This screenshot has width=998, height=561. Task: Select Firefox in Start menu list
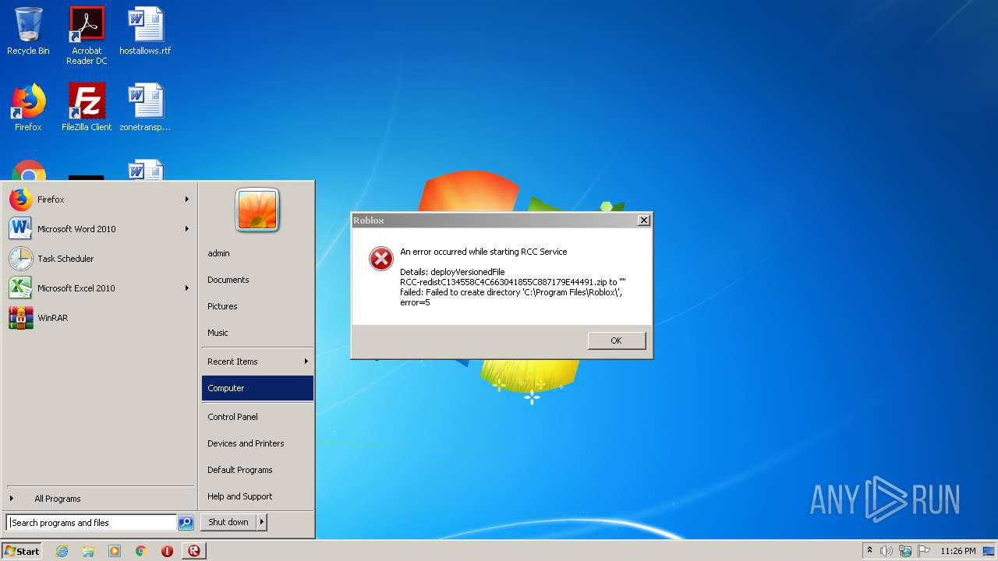pos(100,199)
